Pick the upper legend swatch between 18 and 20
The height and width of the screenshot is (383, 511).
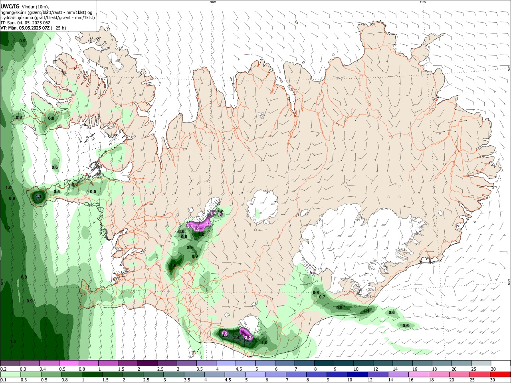tap(442, 363)
